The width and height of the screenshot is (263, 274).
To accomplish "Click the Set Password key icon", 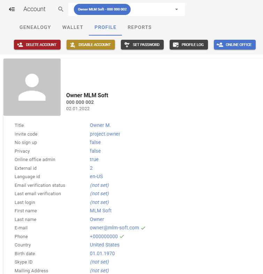I will pyautogui.click(x=127, y=45).
